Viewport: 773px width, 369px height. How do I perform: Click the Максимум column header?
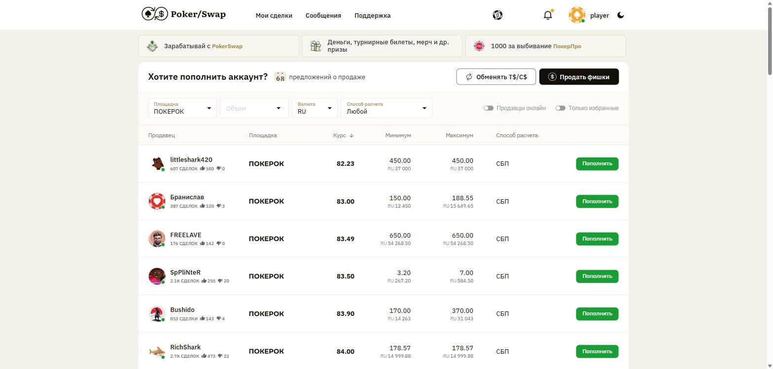click(x=459, y=135)
